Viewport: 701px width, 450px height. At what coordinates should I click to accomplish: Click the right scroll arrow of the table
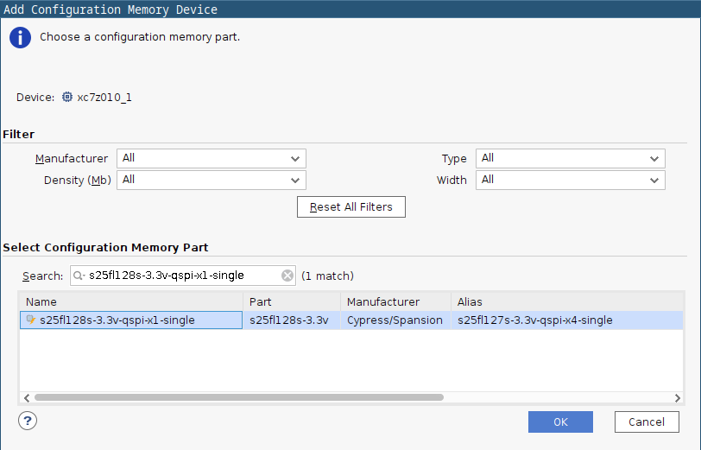pos(678,397)
